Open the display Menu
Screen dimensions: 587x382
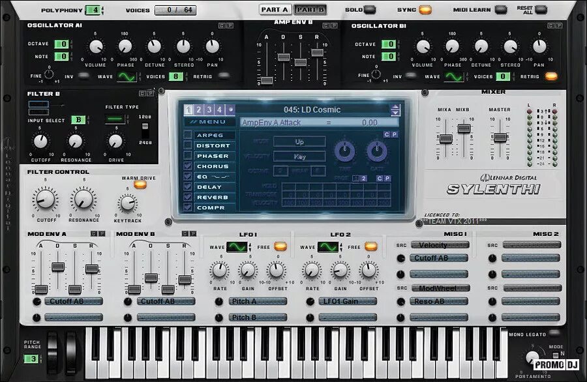[209, 122]
